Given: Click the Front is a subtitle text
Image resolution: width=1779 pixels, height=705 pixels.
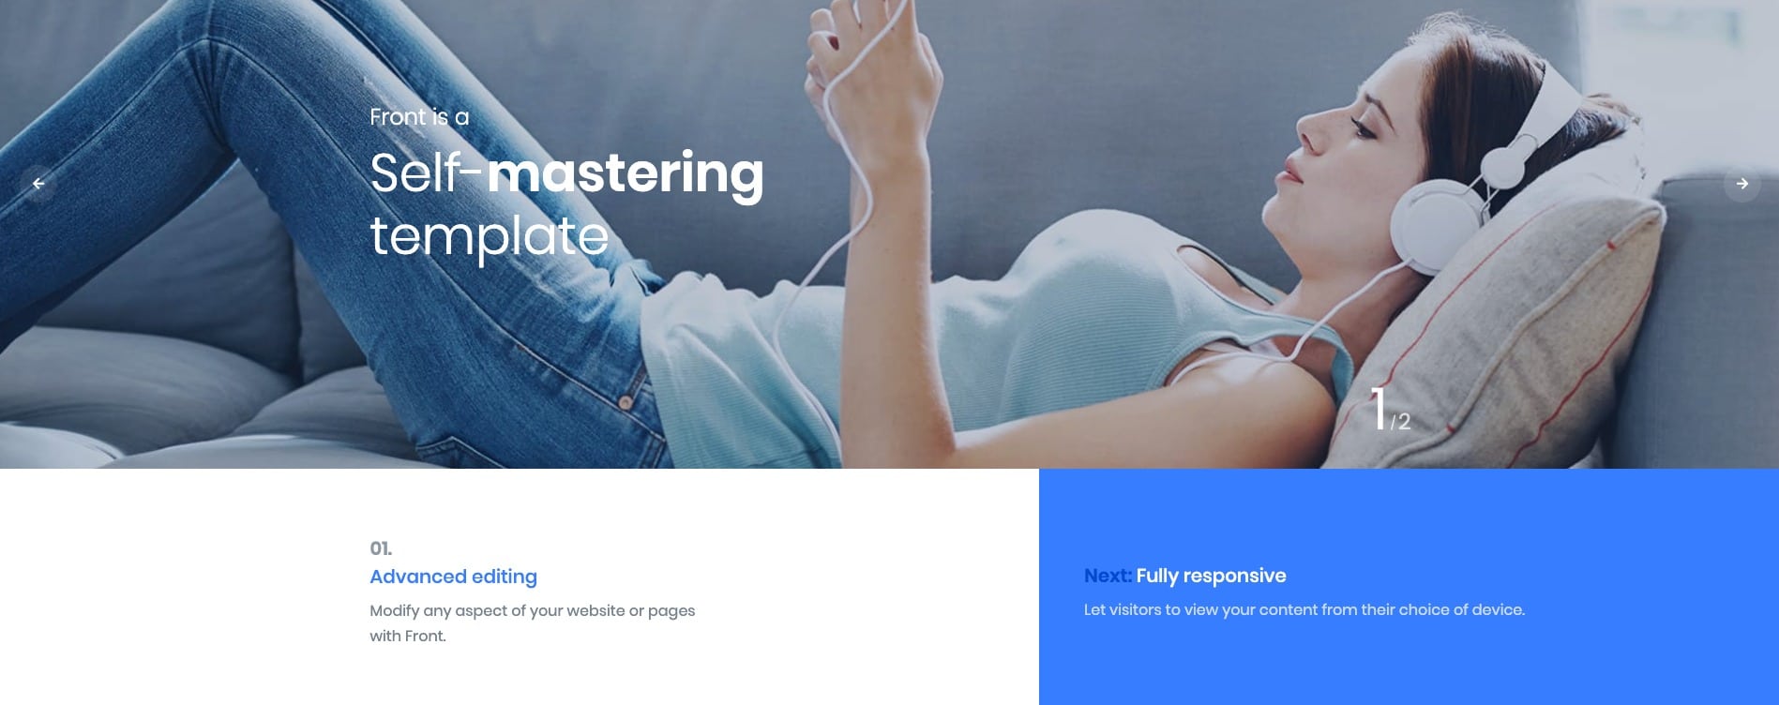Looking at the screenshot, I should [419, 117].
